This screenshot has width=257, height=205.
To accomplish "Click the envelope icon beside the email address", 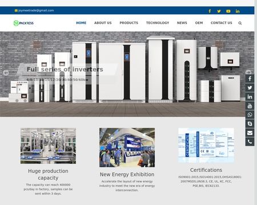I will click(16, 10).
